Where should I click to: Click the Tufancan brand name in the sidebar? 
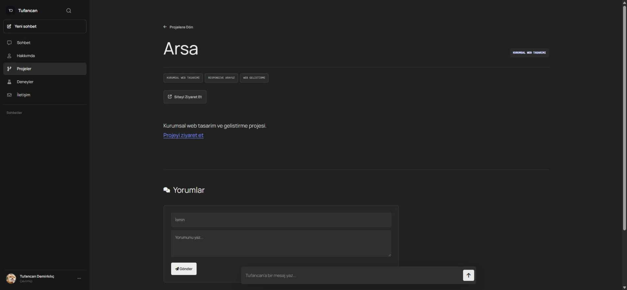pos(28,11)
